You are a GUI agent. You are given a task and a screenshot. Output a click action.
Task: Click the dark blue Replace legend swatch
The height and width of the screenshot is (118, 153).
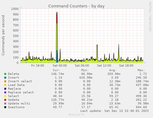coord(5,89)
